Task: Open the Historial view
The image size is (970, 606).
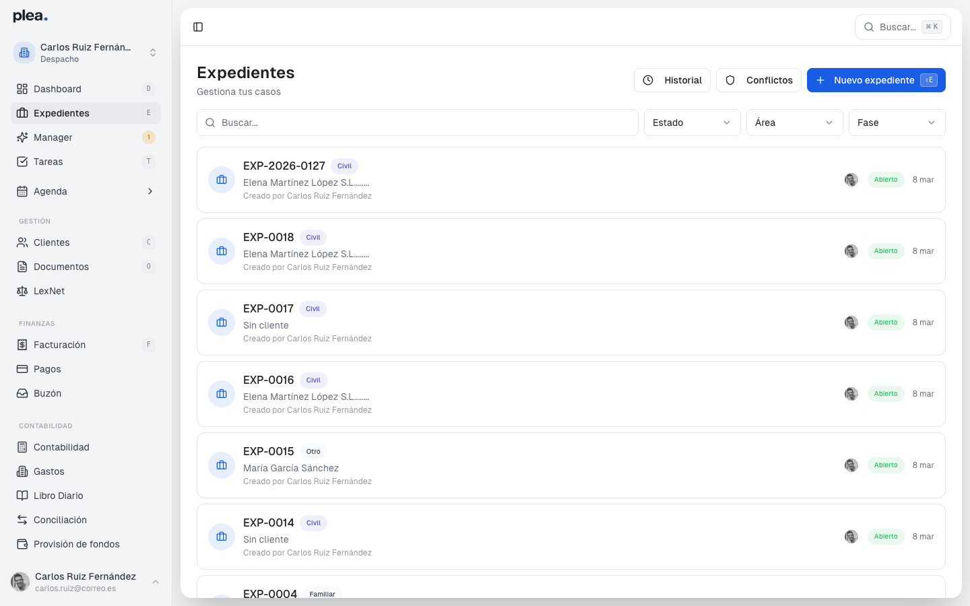Action: point(672,80)
